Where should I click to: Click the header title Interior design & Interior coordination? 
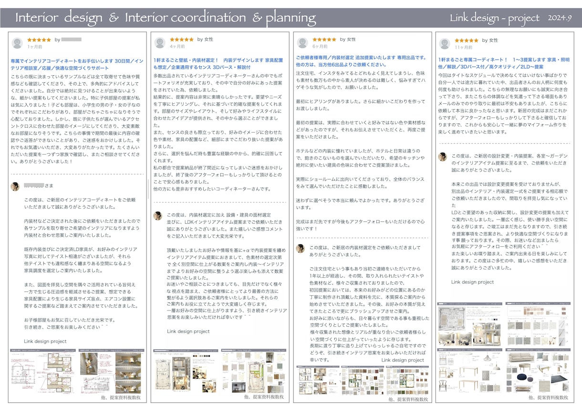point(165,18)
